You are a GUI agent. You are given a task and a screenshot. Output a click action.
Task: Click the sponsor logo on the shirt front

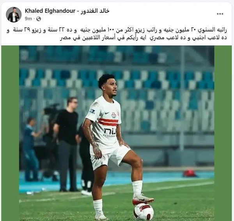(x=110, y=132)
